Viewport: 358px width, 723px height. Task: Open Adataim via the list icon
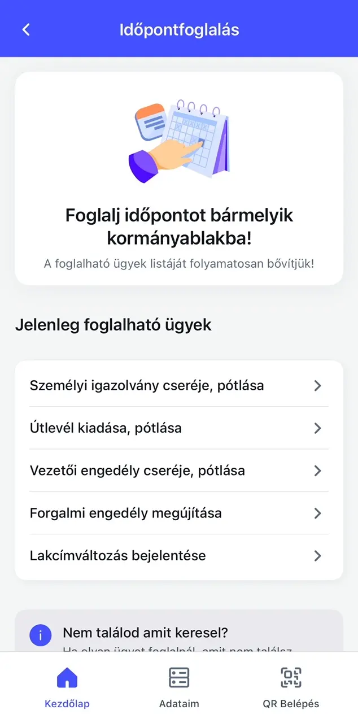tap(179, 677)
